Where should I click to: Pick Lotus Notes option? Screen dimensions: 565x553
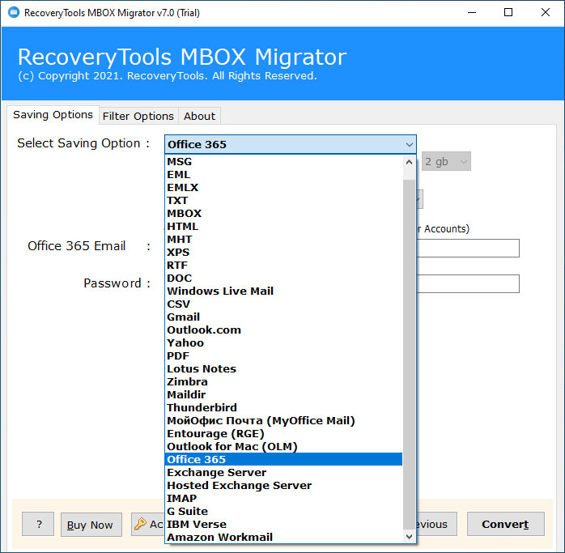[x=283, y=368]
